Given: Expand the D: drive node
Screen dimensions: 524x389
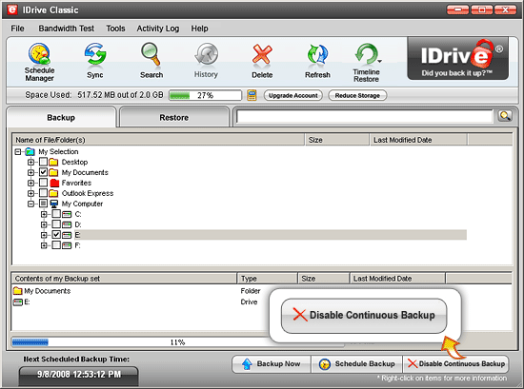Looking at the screenshot, I should pyautogui.click(x=44, y=224).
